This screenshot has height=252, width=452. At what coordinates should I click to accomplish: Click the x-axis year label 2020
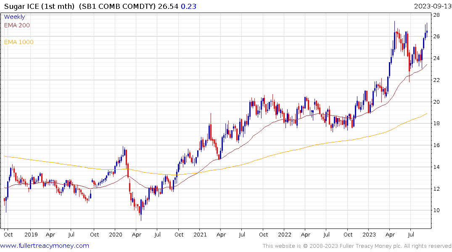click(115, 234)
